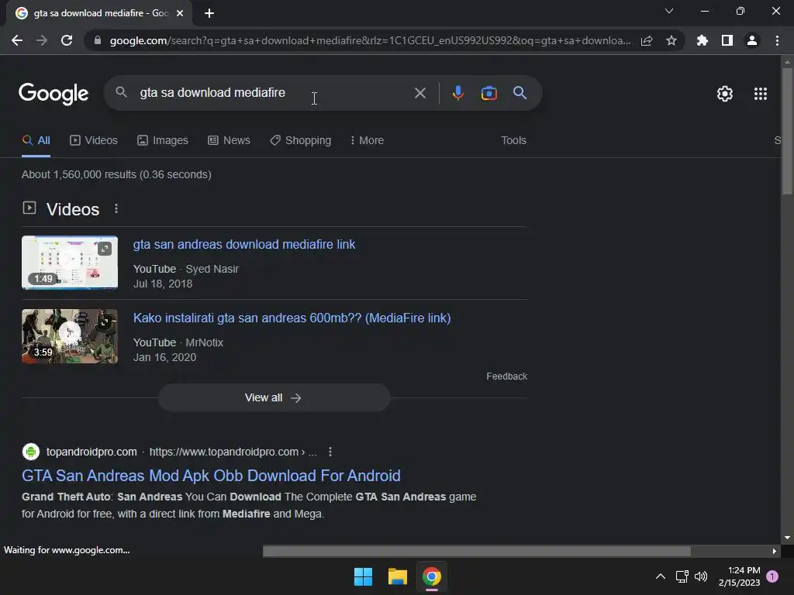Toggle the Chrome side panel

(x=727, y=40)
